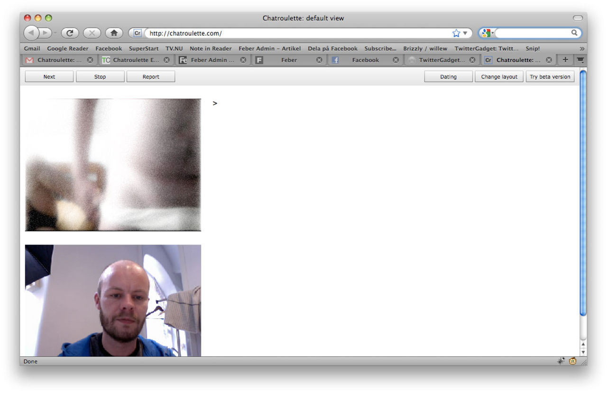Click the Home icon in the browser toolbar
The image size is (607, 393).
click(114, 33)
